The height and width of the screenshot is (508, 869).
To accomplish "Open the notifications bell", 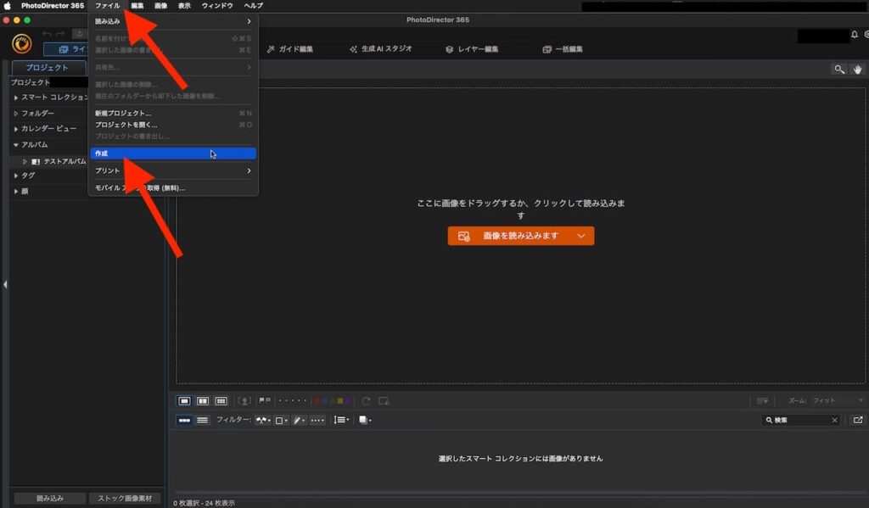I will [x=854, y=34].
